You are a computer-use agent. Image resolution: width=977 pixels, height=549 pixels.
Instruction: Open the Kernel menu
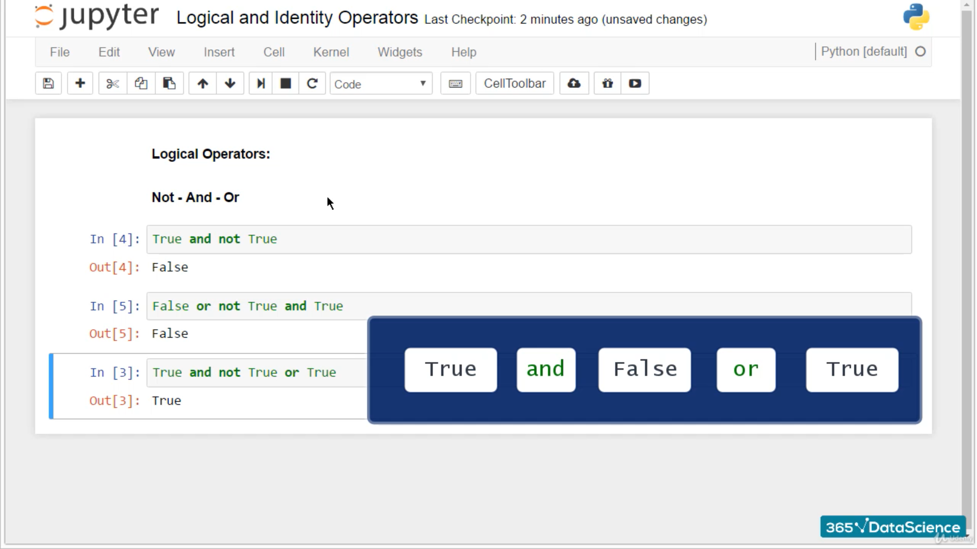pos(331,52)
